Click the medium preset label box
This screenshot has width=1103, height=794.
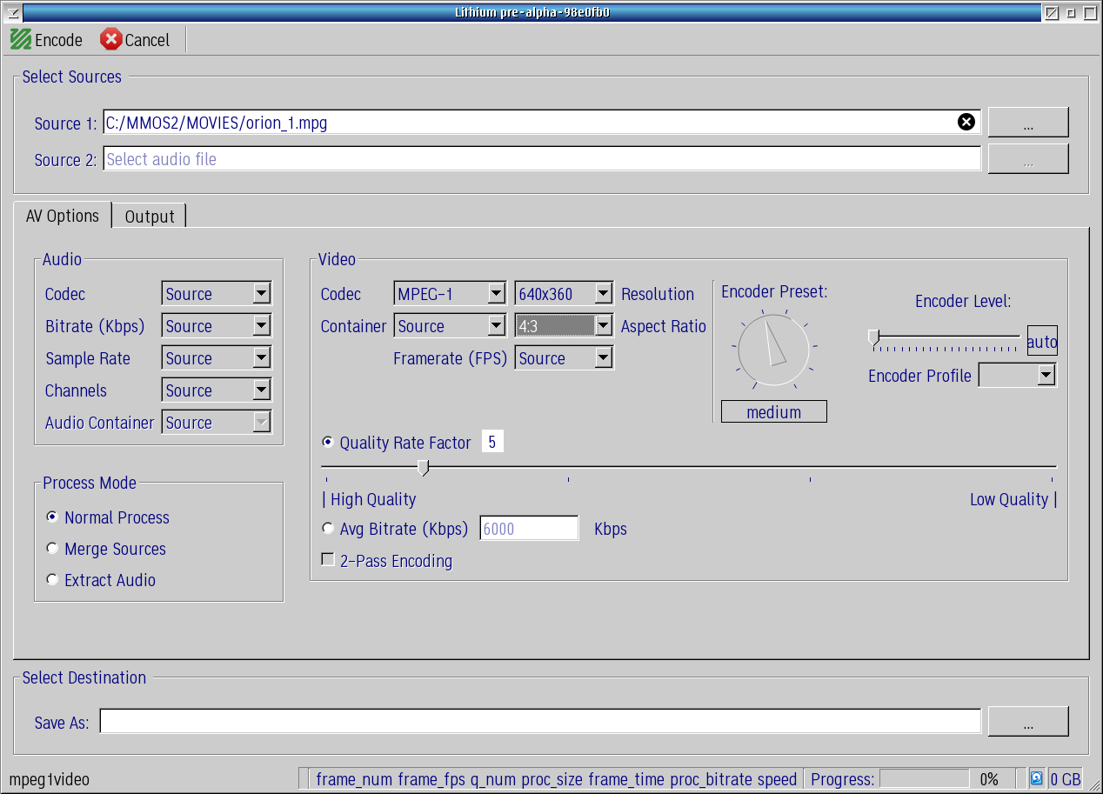click(x=774, y=412)
